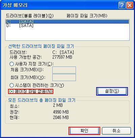Click the empty area of the drive list
This screenshot has width=135, height=138.
[67, 34]
